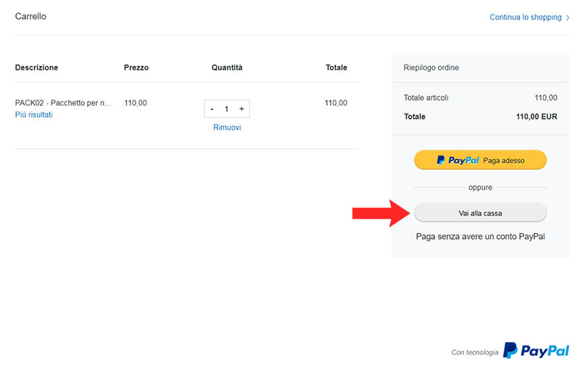
Task: Click the 110,00 EUR order total
Action: pyautogui.click(x=536, y=117)
